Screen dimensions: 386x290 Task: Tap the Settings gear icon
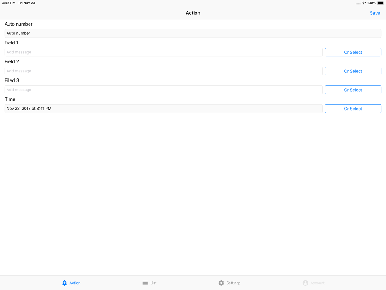click(x=221, y=283)
